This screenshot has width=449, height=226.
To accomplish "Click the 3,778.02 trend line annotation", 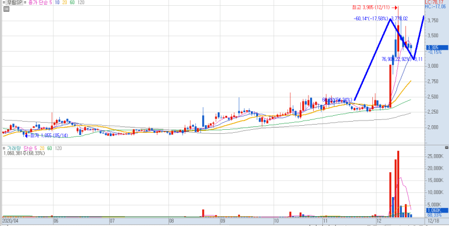I will [400, 19].
